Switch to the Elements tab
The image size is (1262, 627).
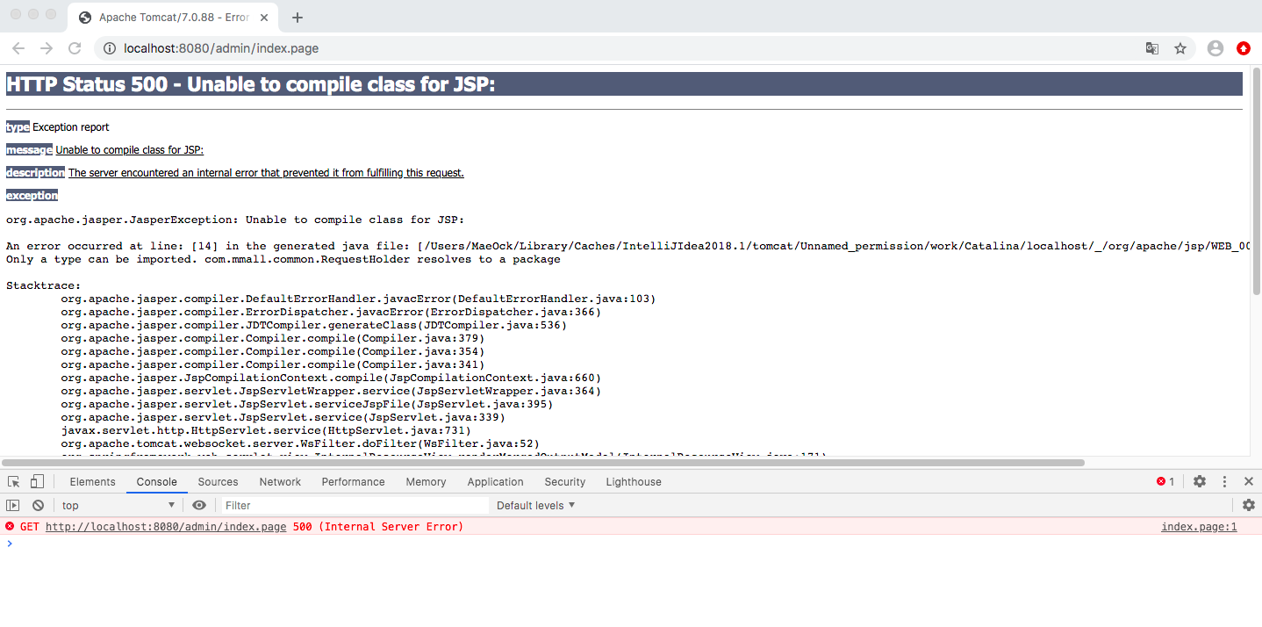pyautogui.click(x=92, y=481)
